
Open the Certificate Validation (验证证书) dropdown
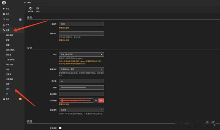tap(81, 110)
